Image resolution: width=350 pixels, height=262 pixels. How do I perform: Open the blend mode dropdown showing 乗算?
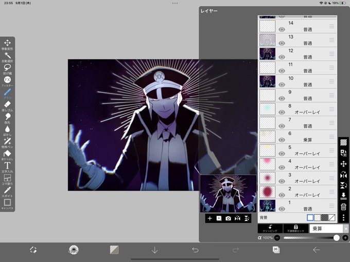(326, 229)
